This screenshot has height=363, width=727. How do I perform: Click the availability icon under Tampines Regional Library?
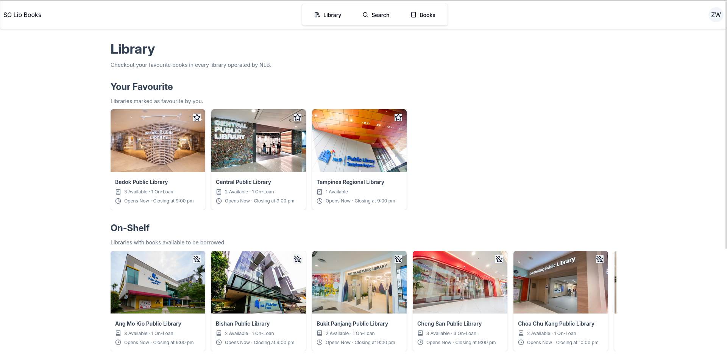320,192
